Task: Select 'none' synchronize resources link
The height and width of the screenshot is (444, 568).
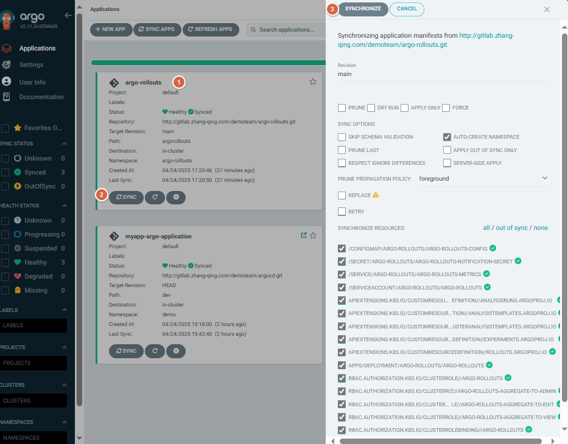Action: (x=541, y=227)
